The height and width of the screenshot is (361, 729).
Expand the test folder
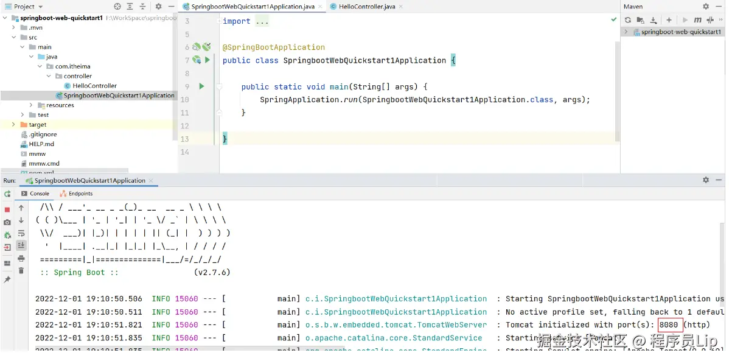pyautogui.click(x=23, y=115)
